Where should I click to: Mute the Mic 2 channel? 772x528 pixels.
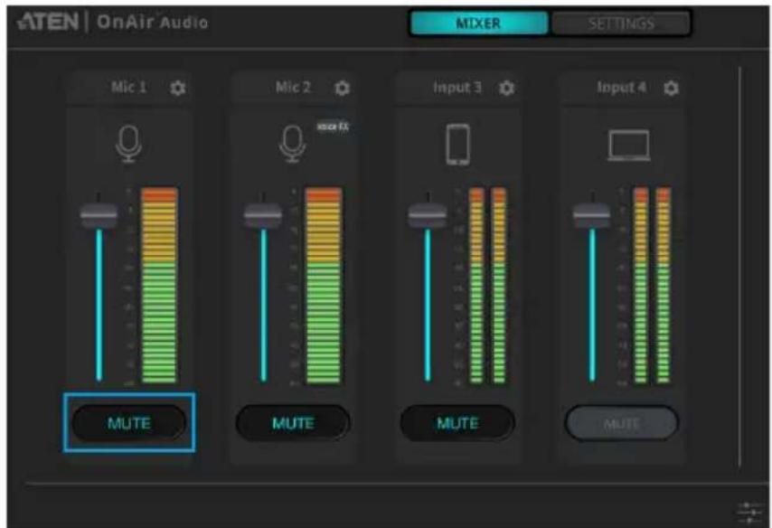point(294,423)
